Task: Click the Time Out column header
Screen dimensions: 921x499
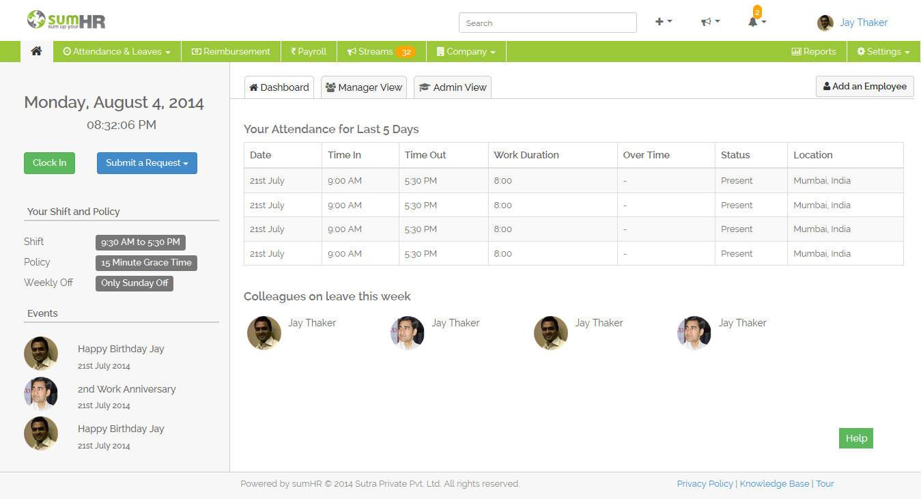Action: click(x=444, y=155)
